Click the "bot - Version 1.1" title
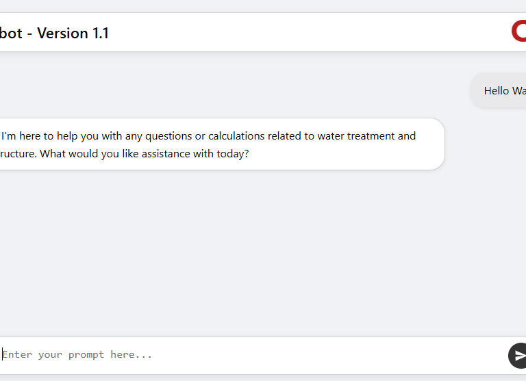This screenshot has width=526, height=381. [x=54, y=33]
